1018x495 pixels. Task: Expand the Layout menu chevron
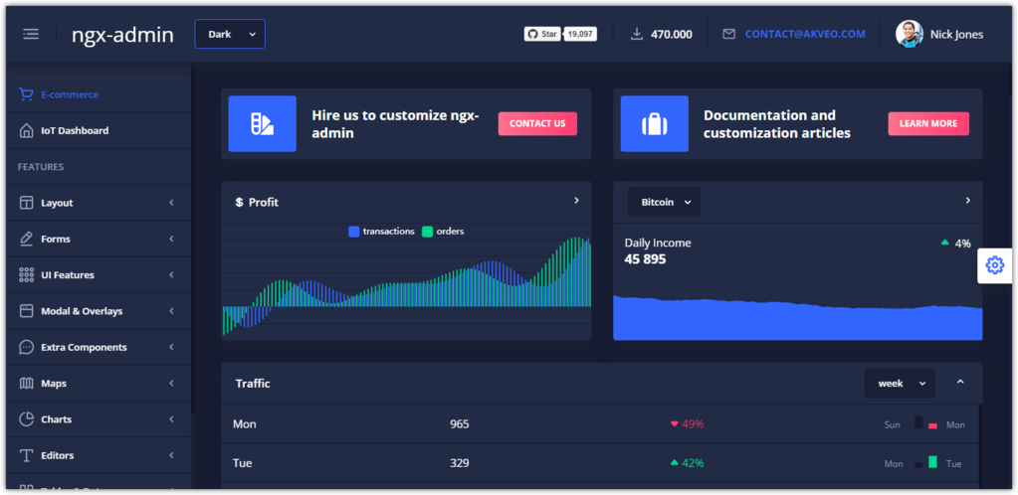171,203
